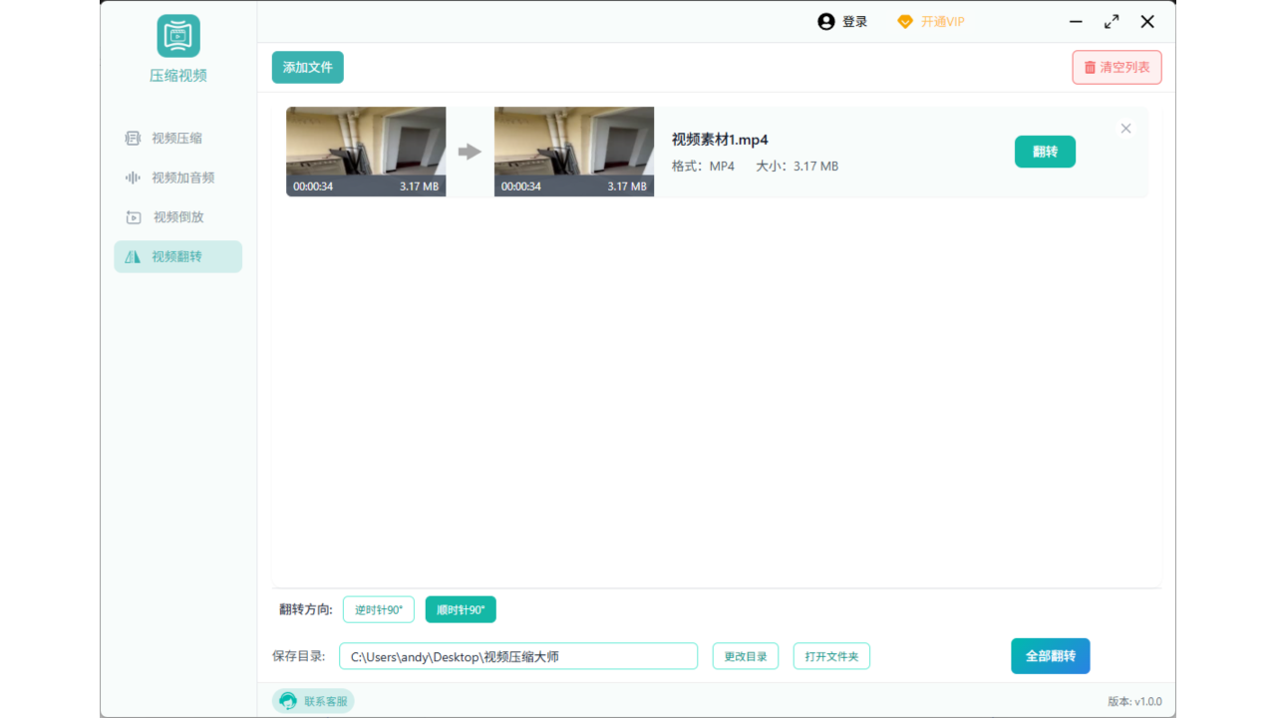Select the 视频压缩 sidebar icon
Image resolution: width=1276 pixels, height=718 pixels.
click(133, 138)
